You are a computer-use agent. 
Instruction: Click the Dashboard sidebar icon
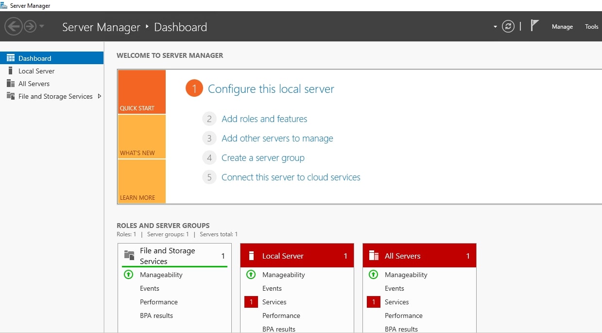point(11,58)
